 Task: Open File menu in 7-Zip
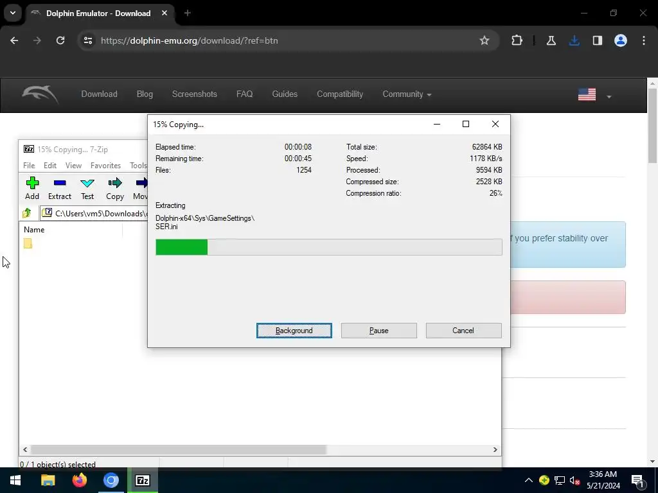29,166
